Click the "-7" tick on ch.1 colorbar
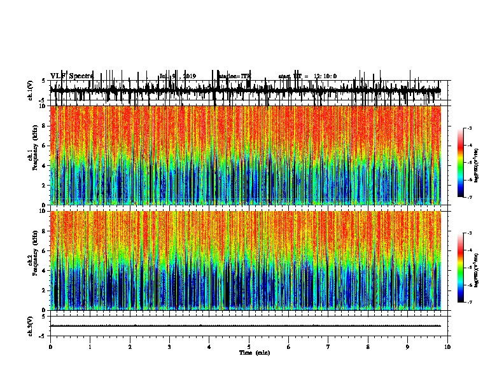Screen dimensions: 504x389 coord(470,197)
